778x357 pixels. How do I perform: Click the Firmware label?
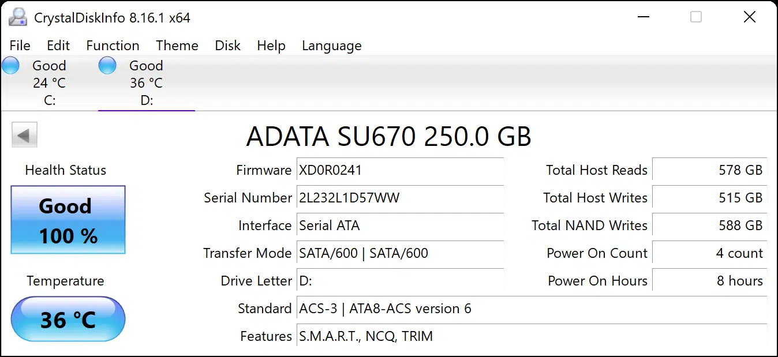tap(264, 170)
